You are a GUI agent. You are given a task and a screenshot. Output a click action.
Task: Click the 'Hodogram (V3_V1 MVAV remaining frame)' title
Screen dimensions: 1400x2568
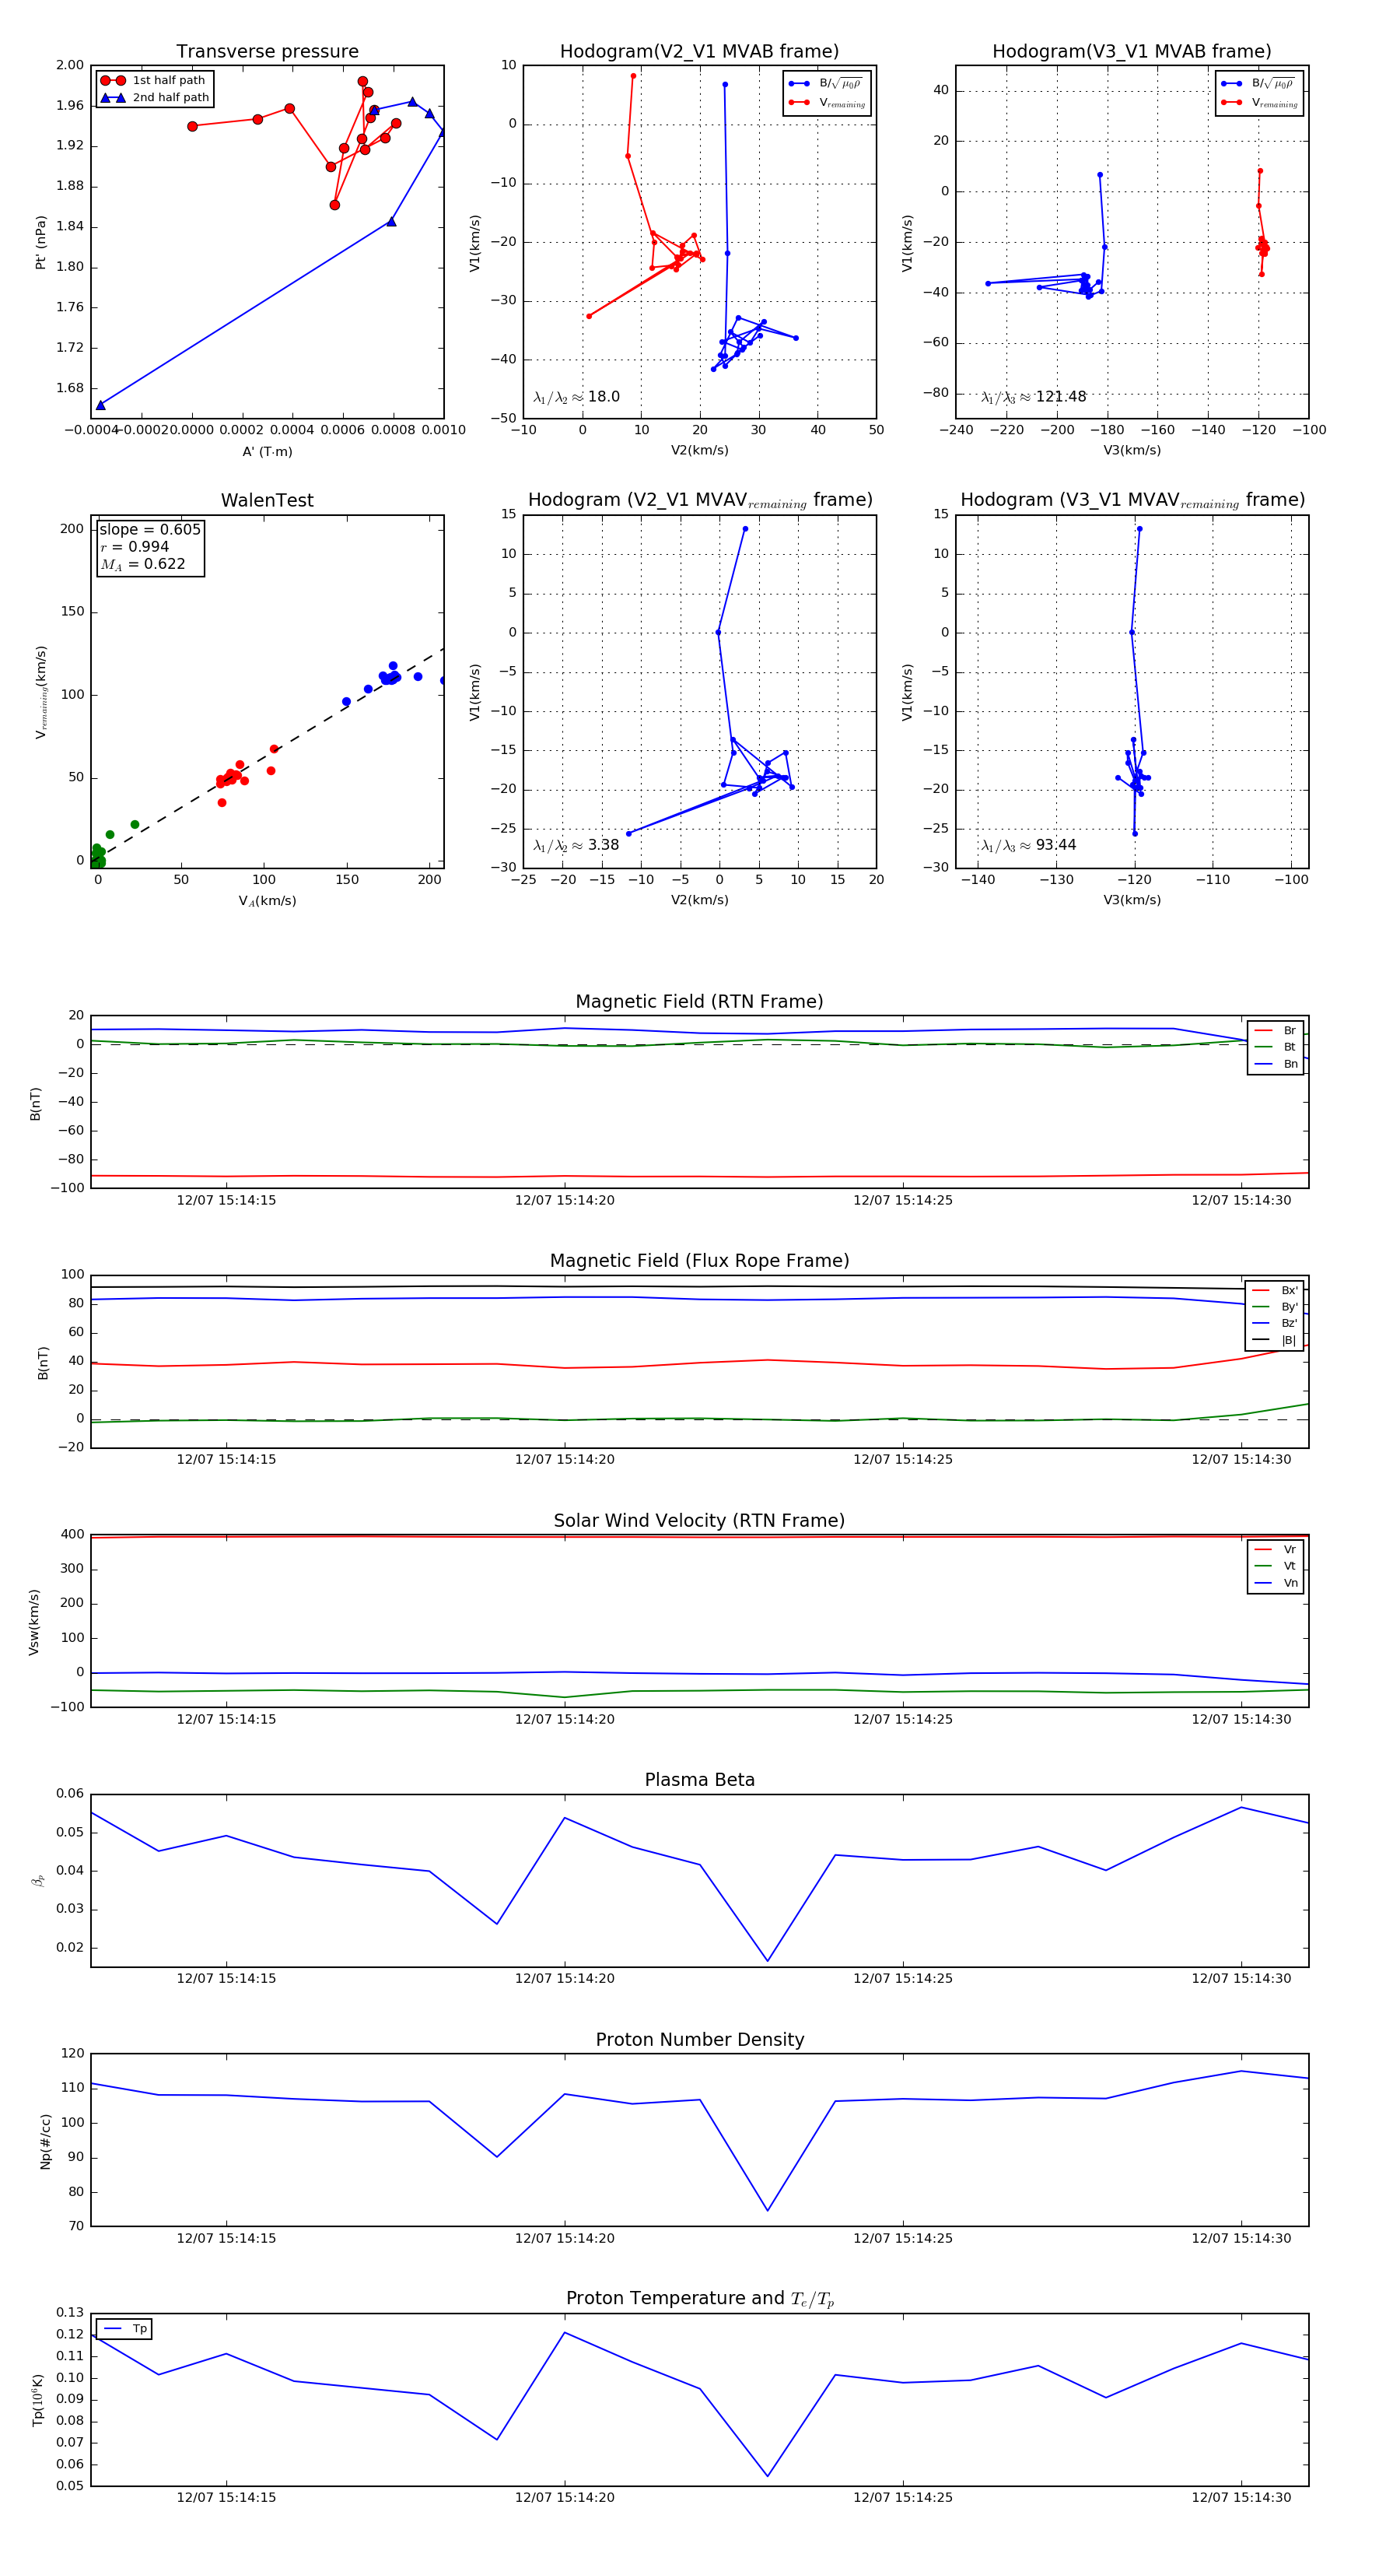(x=1132, y=500)
